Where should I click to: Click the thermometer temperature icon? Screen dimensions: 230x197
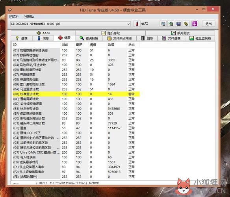pyautogui.click(x=137, y=24)
